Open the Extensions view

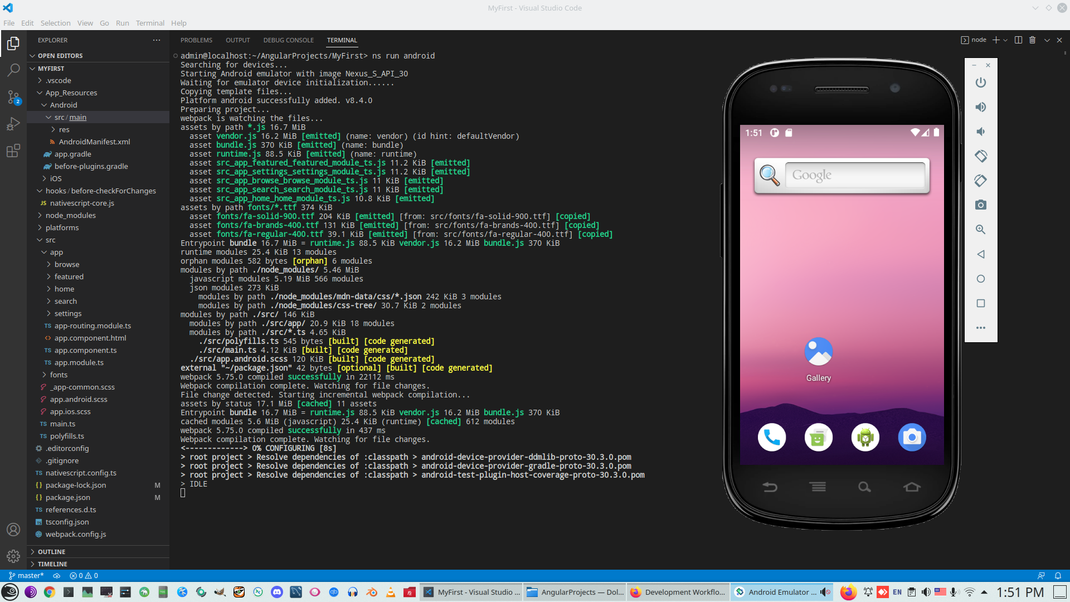point(13,151)
